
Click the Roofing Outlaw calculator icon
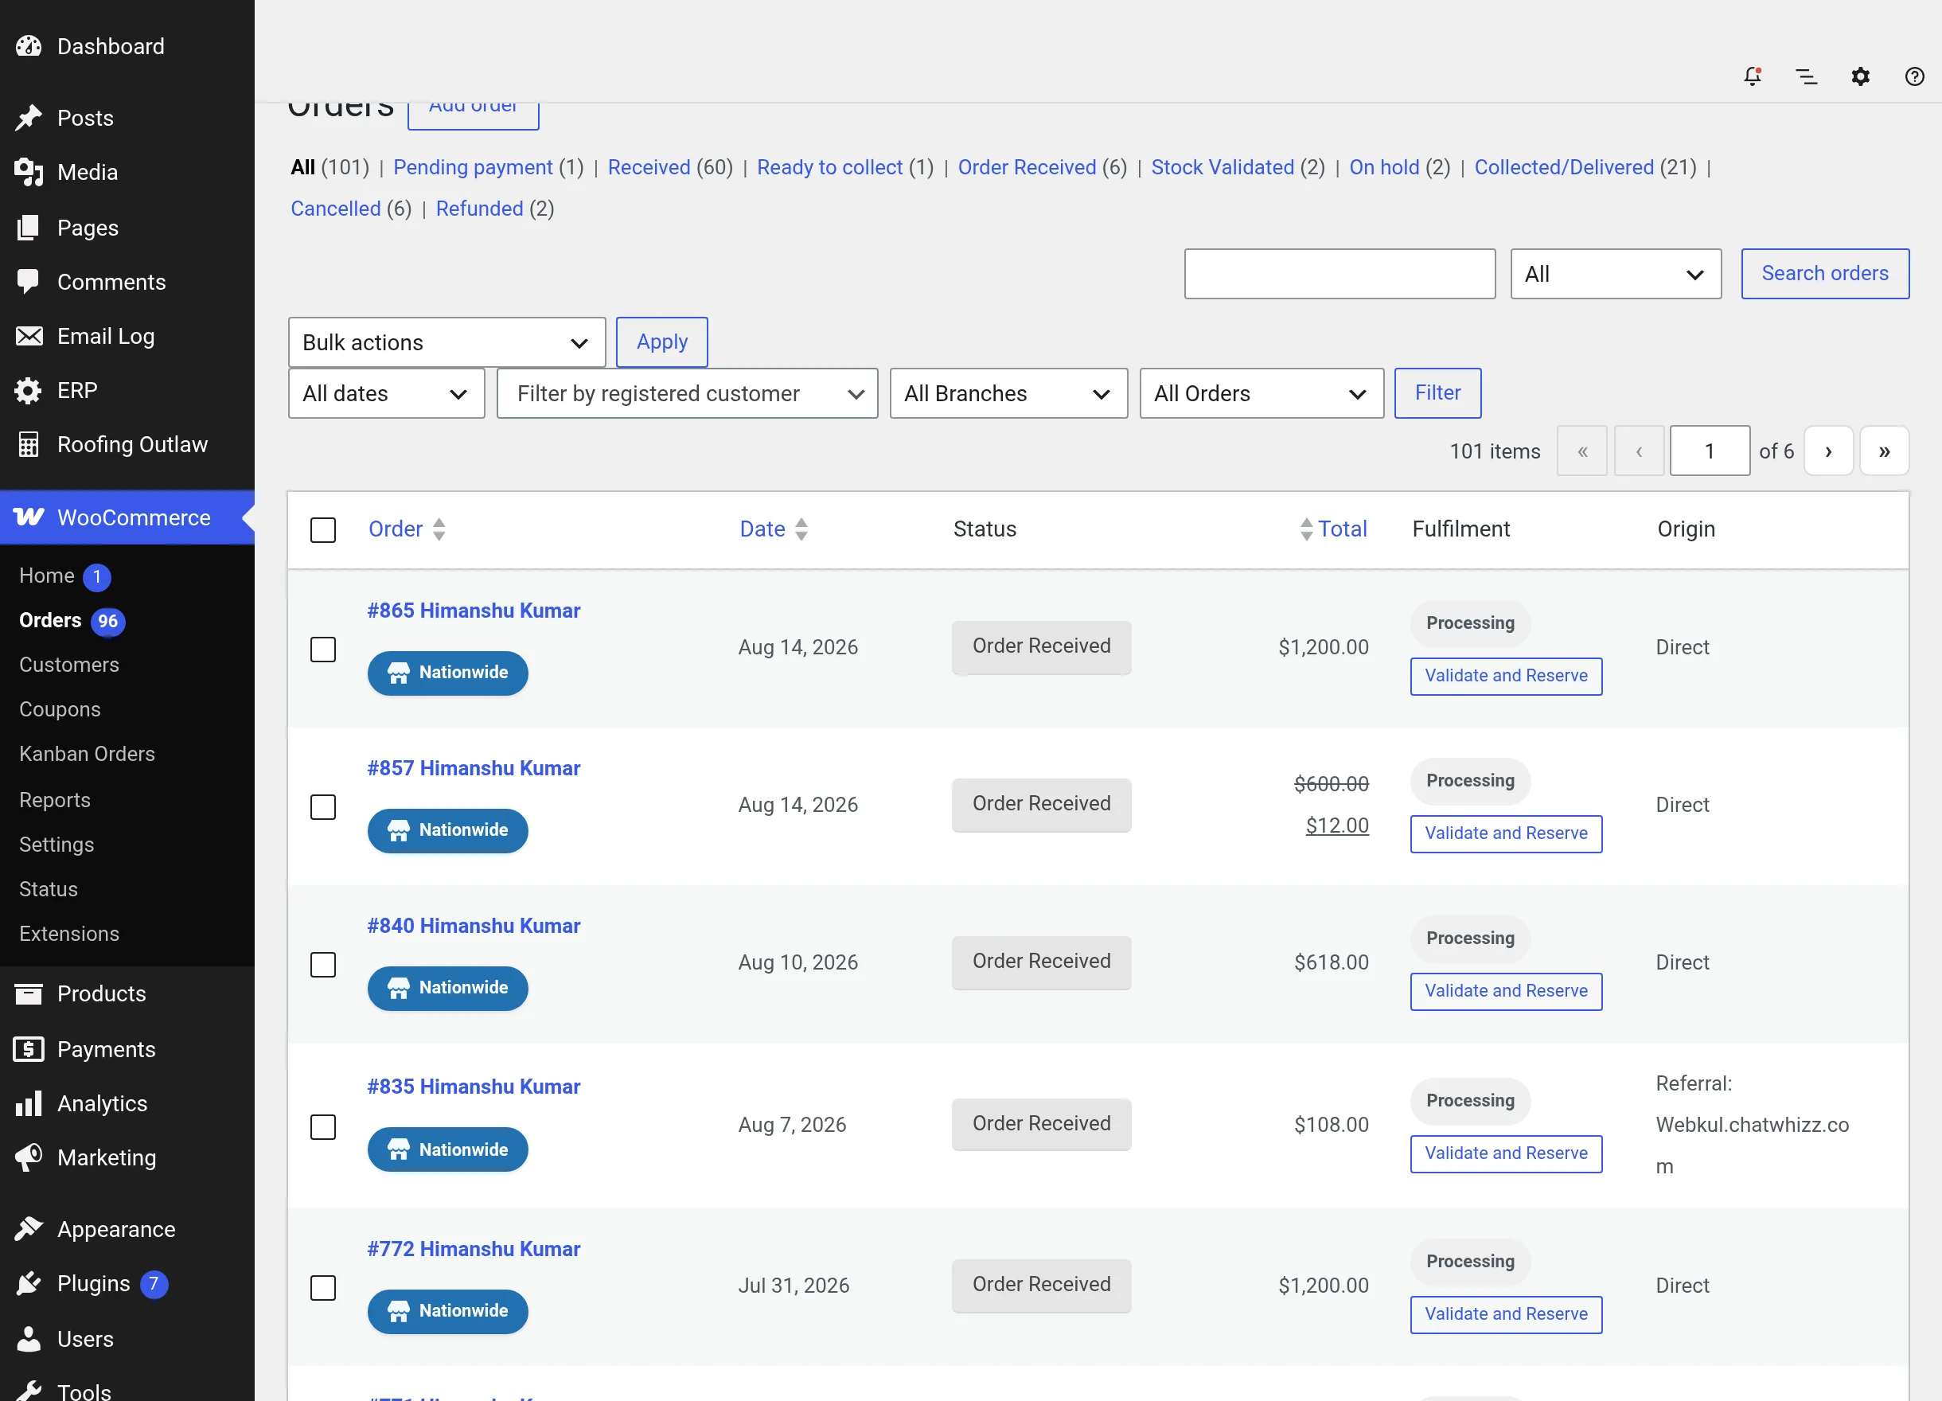coord(29,444)
